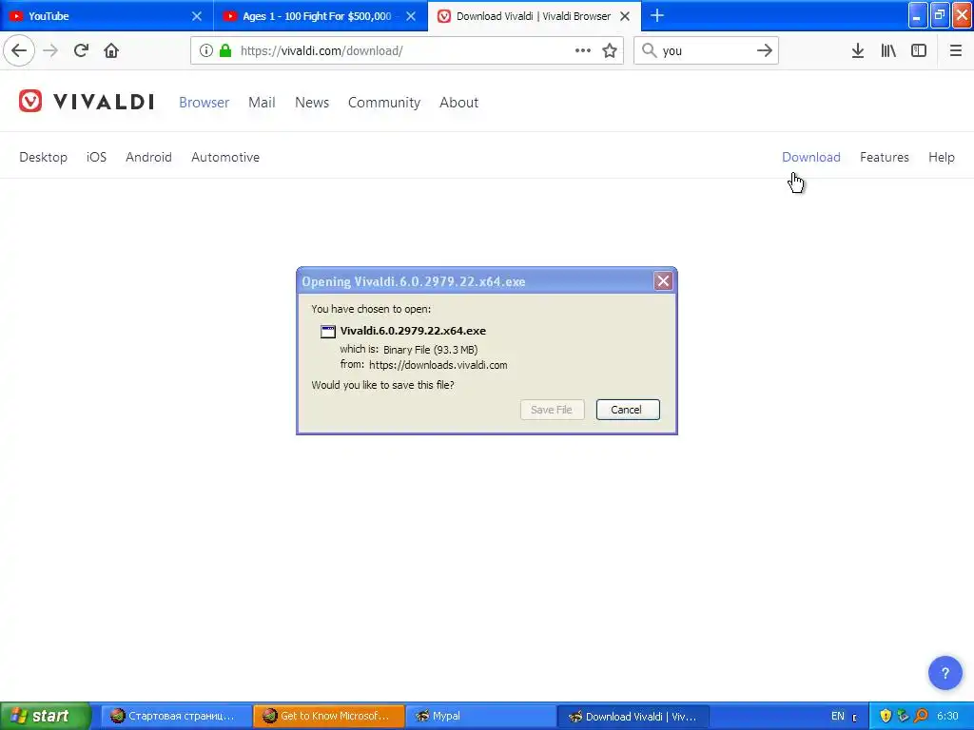Click the green padlock security icon
The image size is (974, 730).
[x=225, y=50]
